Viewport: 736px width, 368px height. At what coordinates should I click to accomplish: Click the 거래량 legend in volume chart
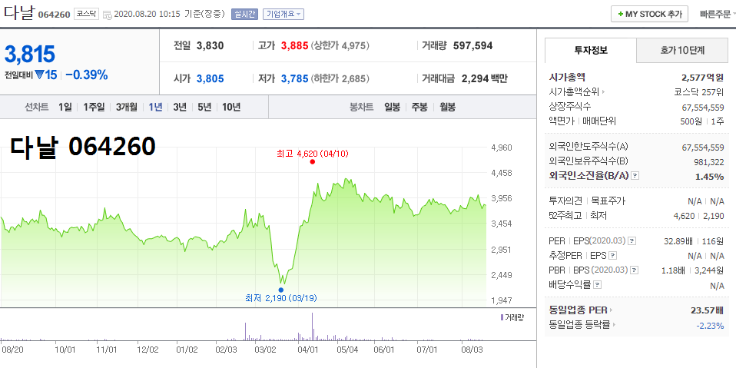pos(512,317)
